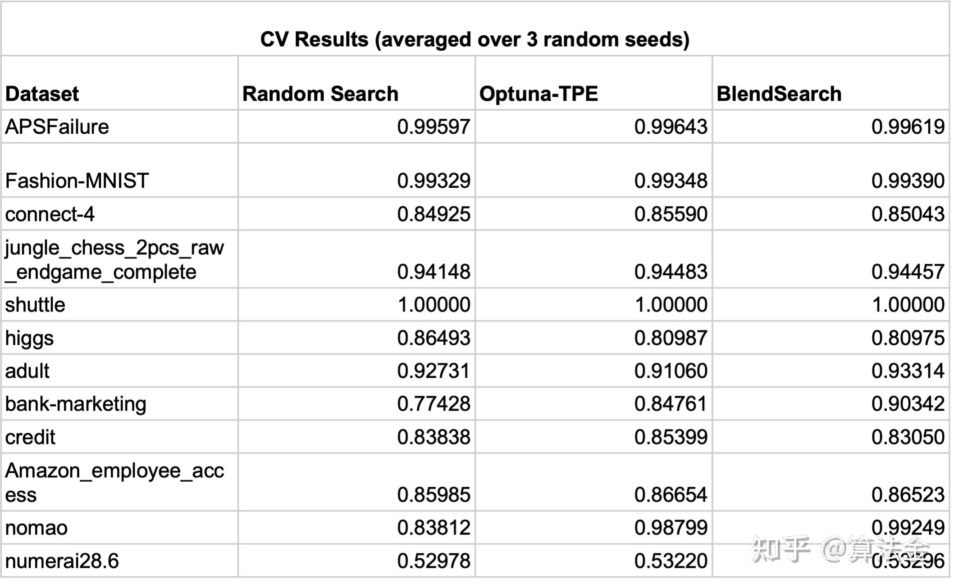
Task: Click the BlendSearch column header
Action: point(779,94)
